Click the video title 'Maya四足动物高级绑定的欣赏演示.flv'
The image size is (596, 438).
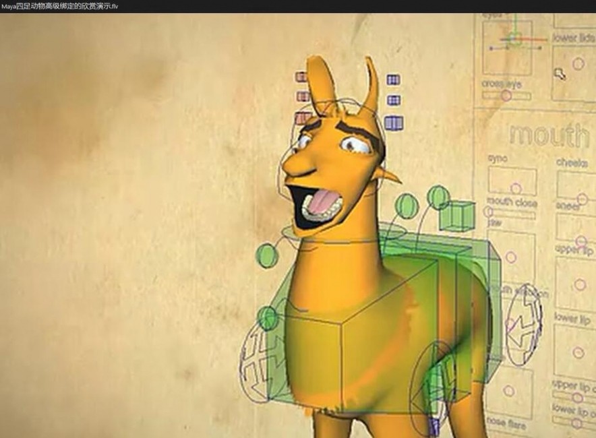tap(60, 6)
